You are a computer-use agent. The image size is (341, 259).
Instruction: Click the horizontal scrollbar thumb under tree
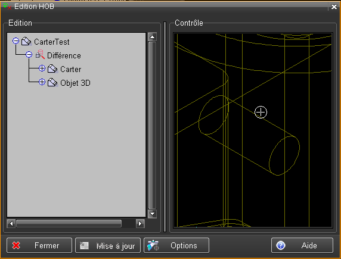click(x=69, y=223)
